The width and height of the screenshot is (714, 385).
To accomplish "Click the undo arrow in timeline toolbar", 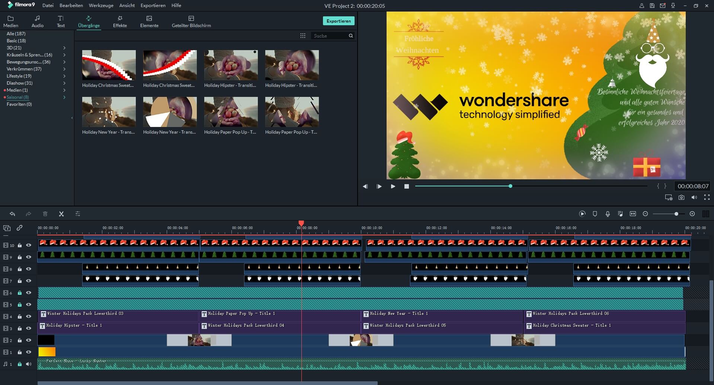I will [12, 214].
